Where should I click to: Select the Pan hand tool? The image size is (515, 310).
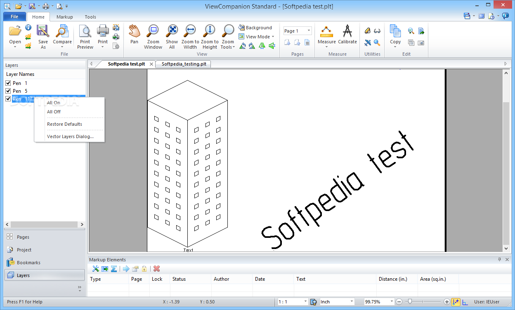tap(134, 34)
